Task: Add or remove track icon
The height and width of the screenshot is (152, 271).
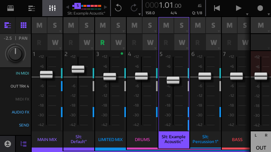Action: [x=8, y=144]
